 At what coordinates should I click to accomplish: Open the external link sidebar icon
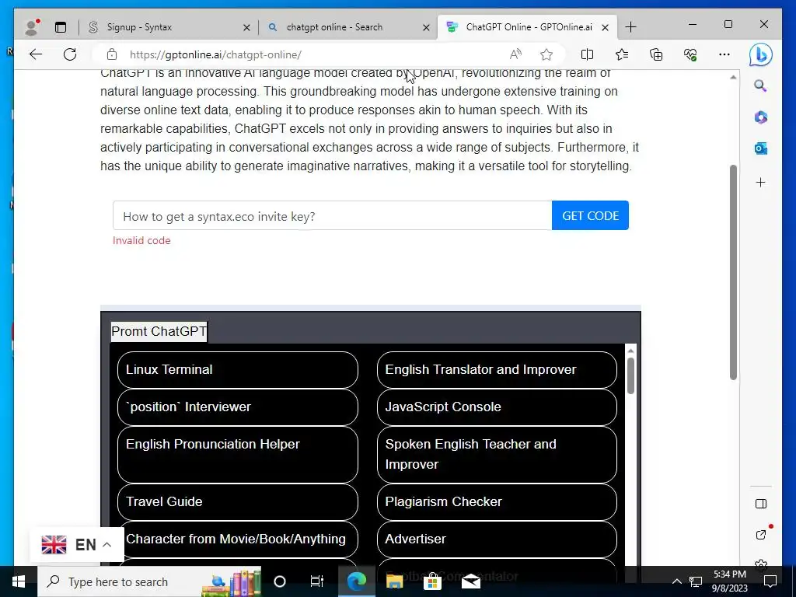tap(760, 535)
